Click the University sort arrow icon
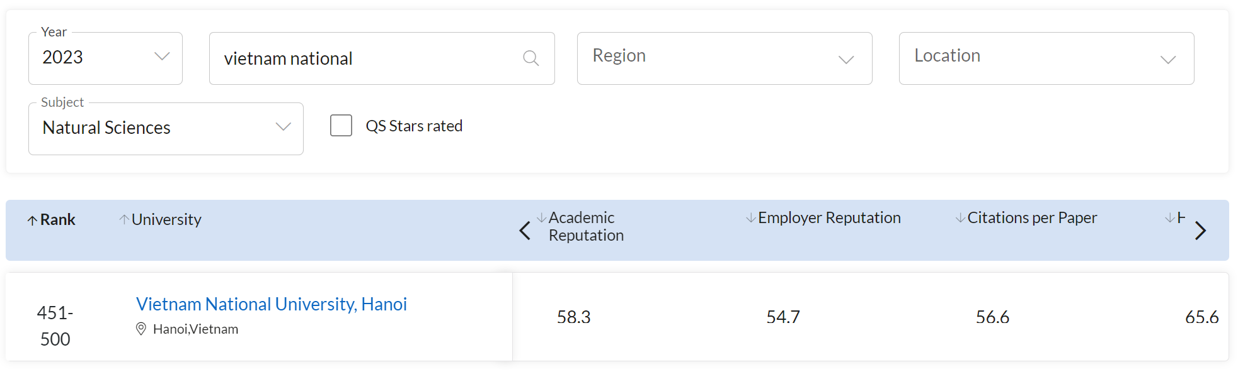This screenshot has width=1238, height=372. point(124,219)
